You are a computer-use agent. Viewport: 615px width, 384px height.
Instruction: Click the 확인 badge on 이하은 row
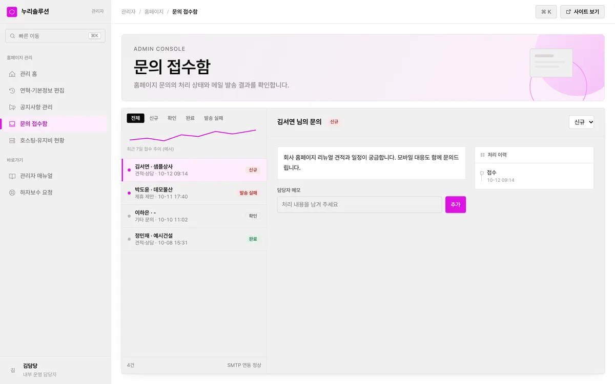pos(253,216)
